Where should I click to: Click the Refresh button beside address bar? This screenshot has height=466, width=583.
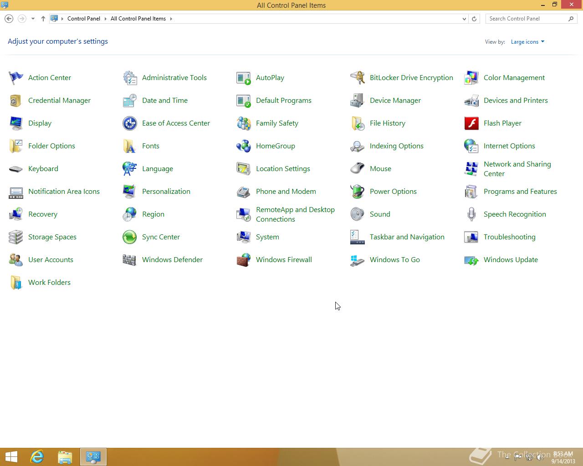(x=474, y=19)
